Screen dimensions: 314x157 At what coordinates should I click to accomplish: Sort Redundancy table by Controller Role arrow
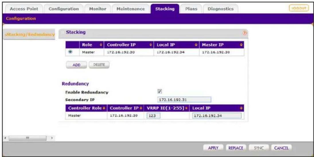pyautogui.click(x=104, y=108)
